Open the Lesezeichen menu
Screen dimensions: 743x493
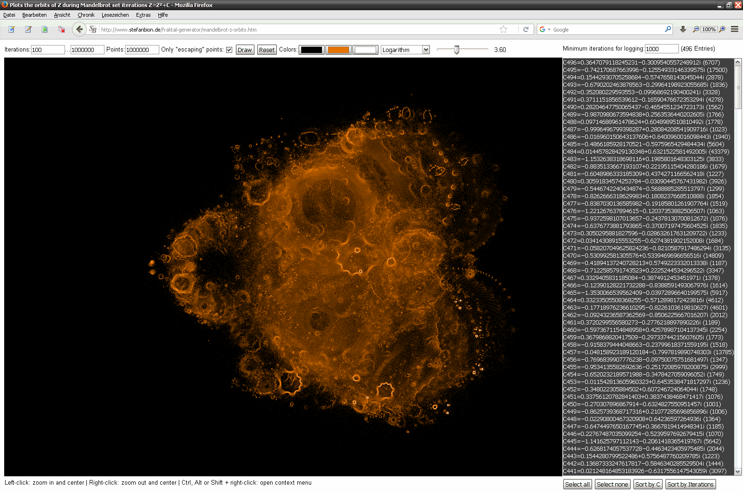115,15
